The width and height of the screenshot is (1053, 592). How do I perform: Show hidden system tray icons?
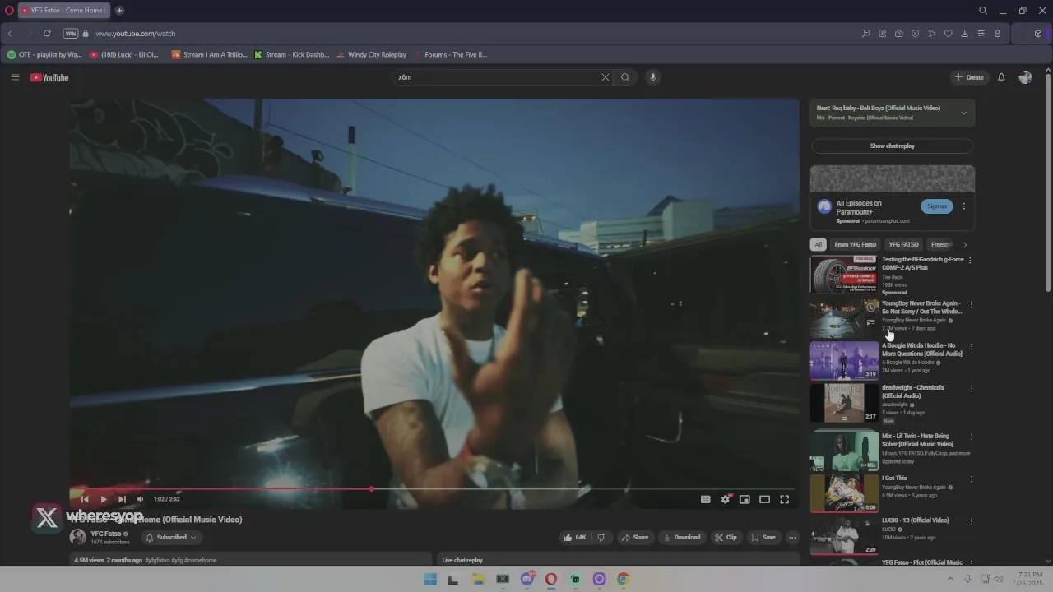pos(951,579)
